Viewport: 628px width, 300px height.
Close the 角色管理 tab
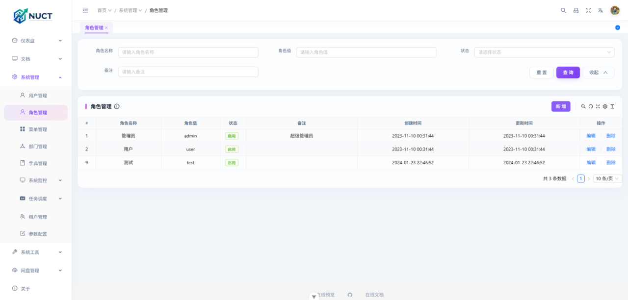point(106,28)
